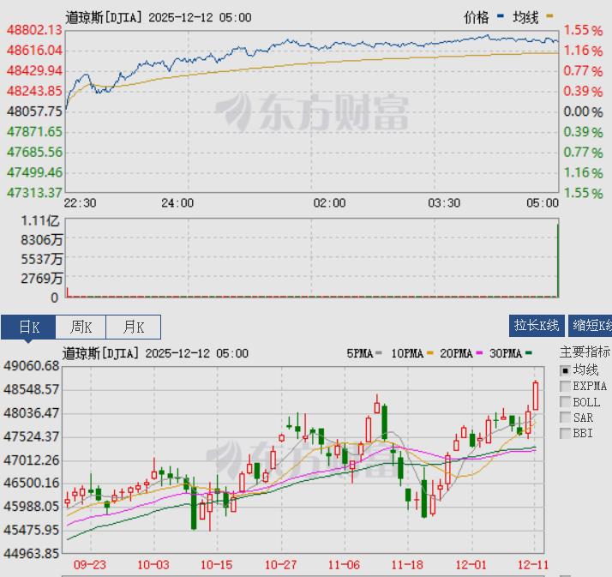
Task: Click the blue 价格 legend marker
Action: [x=501, y=16]
